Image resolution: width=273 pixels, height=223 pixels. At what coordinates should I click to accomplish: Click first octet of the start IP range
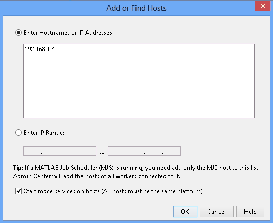[33, 151]
